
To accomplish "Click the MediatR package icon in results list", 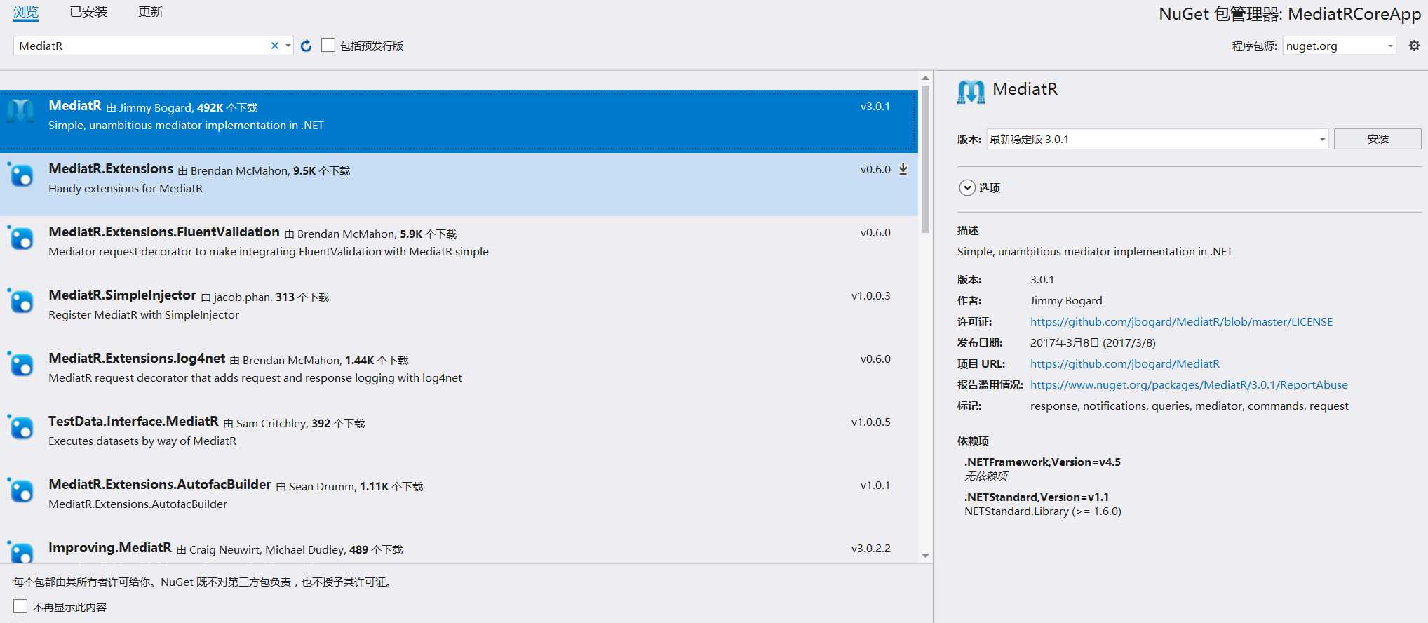I will click(20, 111).
